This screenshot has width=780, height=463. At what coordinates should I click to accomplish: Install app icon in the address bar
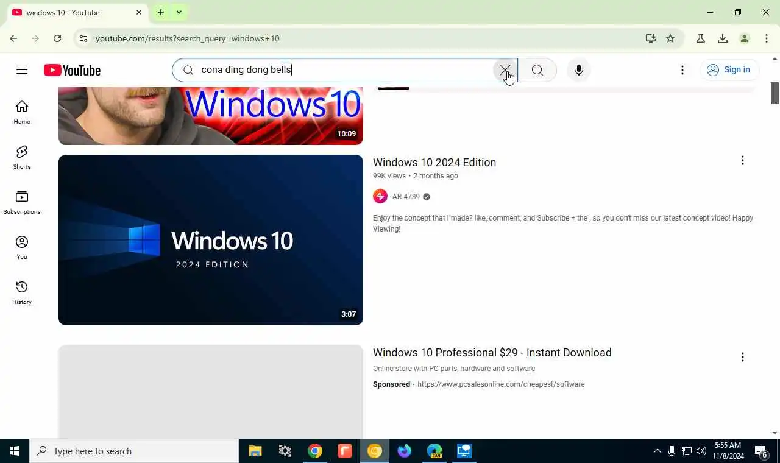[651, 38]
